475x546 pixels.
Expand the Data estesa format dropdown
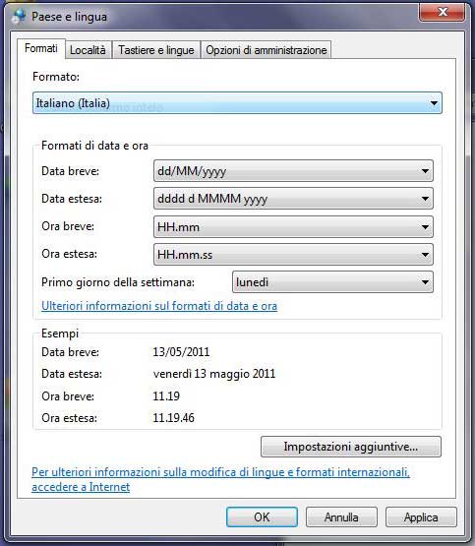[x=293, y=199]
